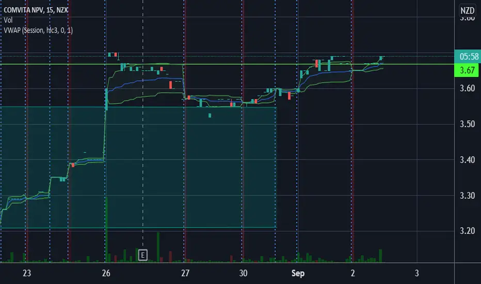481x284 pixels.
Task: Click the 3.30 price axis label
Action: click(467, 196)
